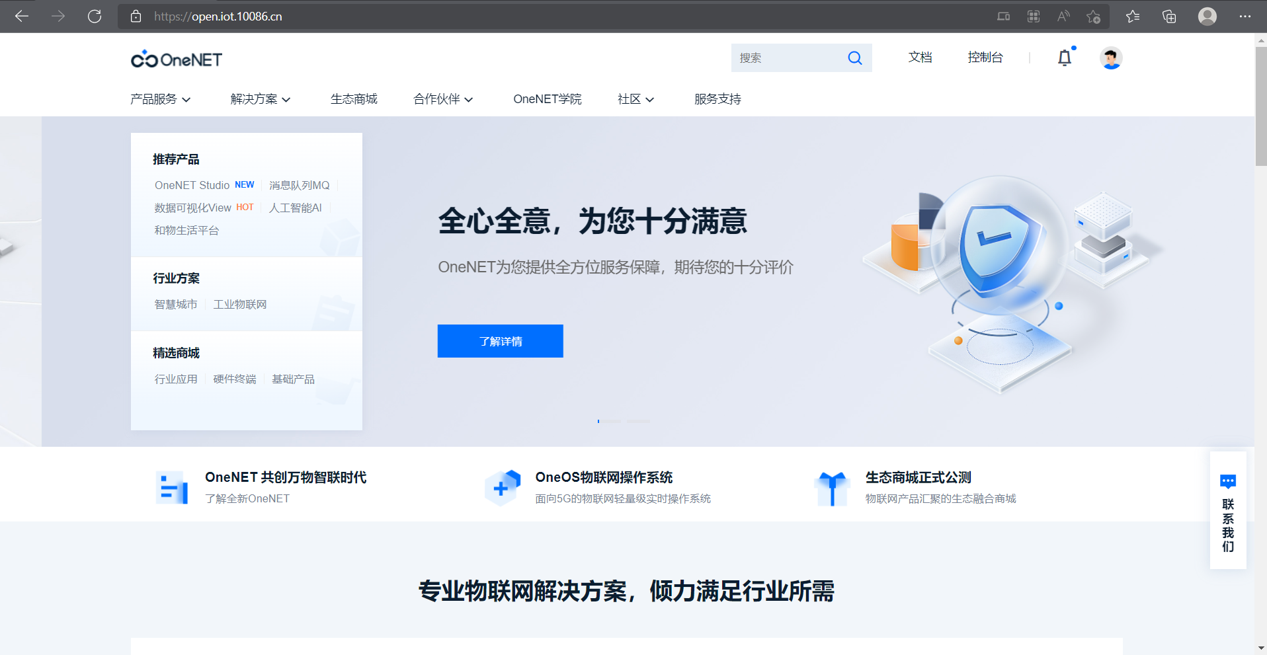Click the page vertical scrollbar thumb

click(1260, 106)
